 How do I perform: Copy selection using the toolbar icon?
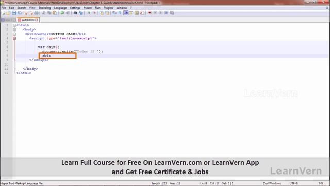pyautogui.click(x=49, y=13)
